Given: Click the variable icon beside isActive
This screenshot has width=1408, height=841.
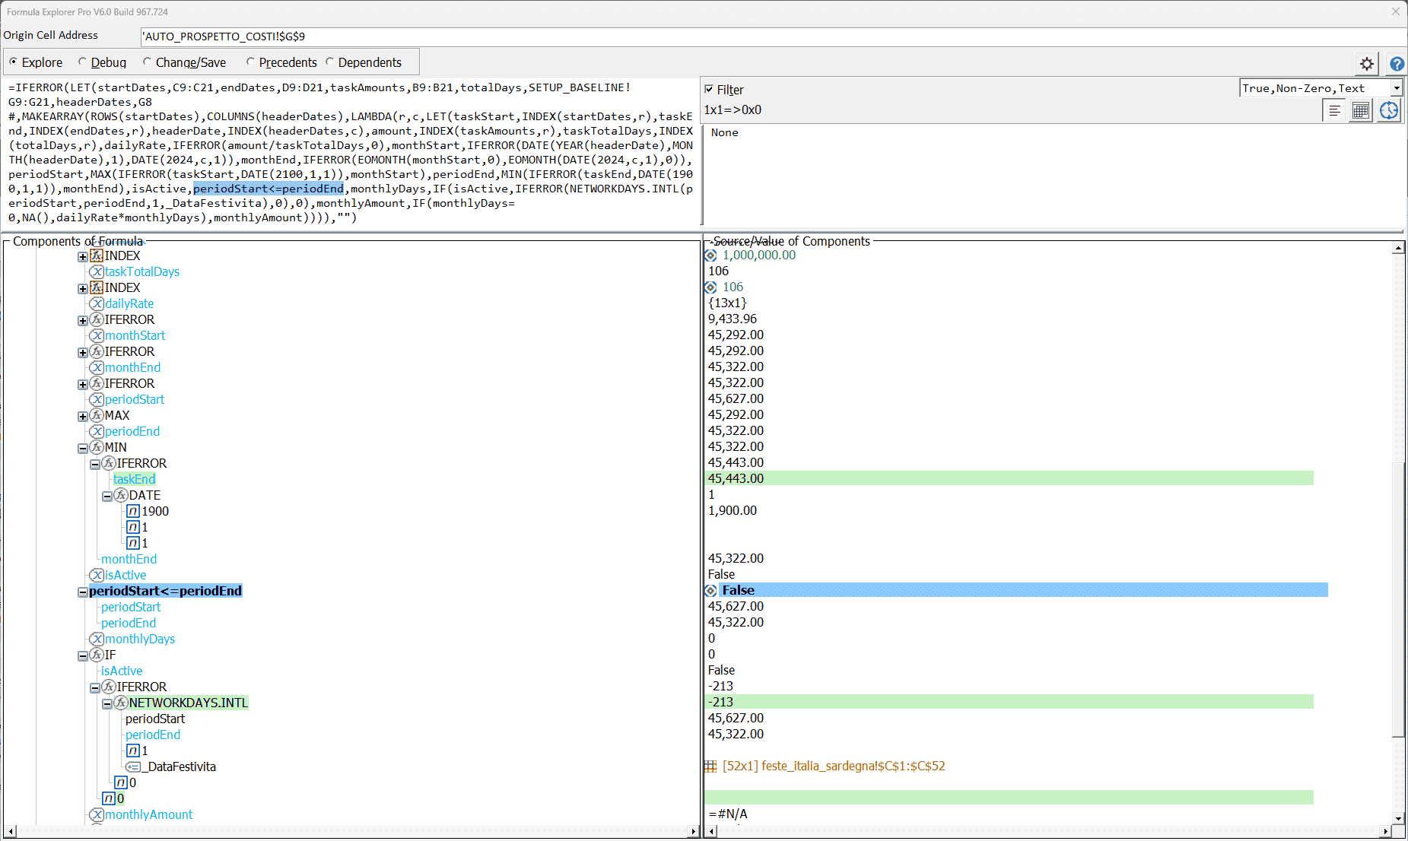Looking at the screenshot, I should pyautogui.click(x=97, y=575).
